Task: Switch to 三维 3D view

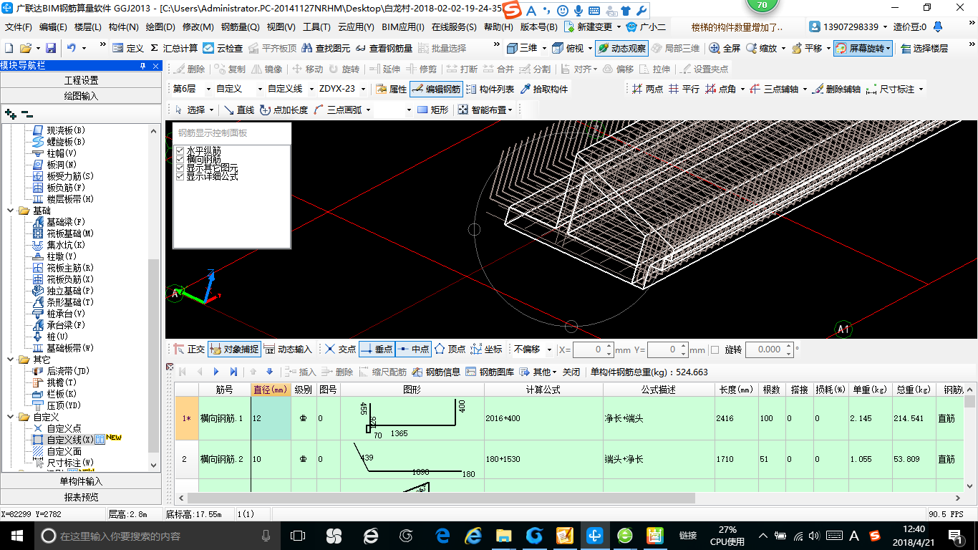Action: [x=522, y=48]
